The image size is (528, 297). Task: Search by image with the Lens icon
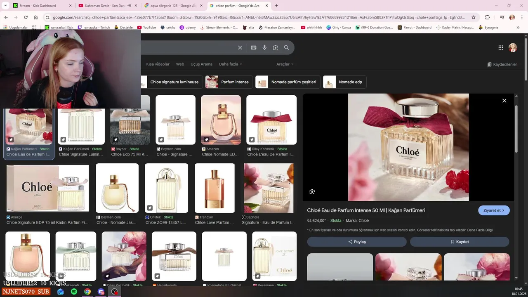click(276, 47)
